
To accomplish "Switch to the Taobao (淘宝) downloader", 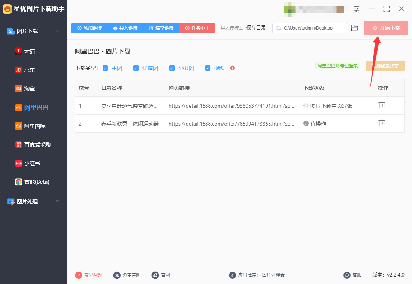I will (25, 89).
